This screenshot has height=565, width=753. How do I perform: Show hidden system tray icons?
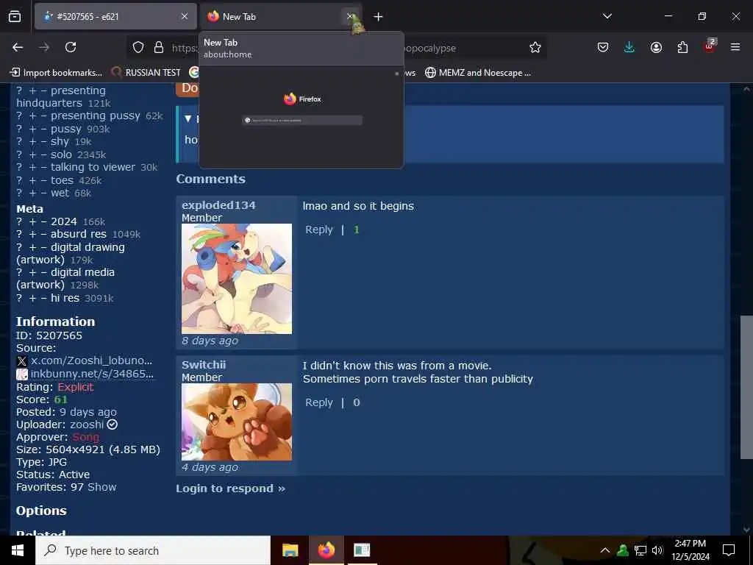[605, 550]
